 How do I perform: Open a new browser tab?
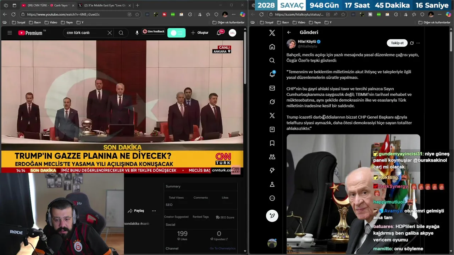pyautogui.click(x=137, y=5)
